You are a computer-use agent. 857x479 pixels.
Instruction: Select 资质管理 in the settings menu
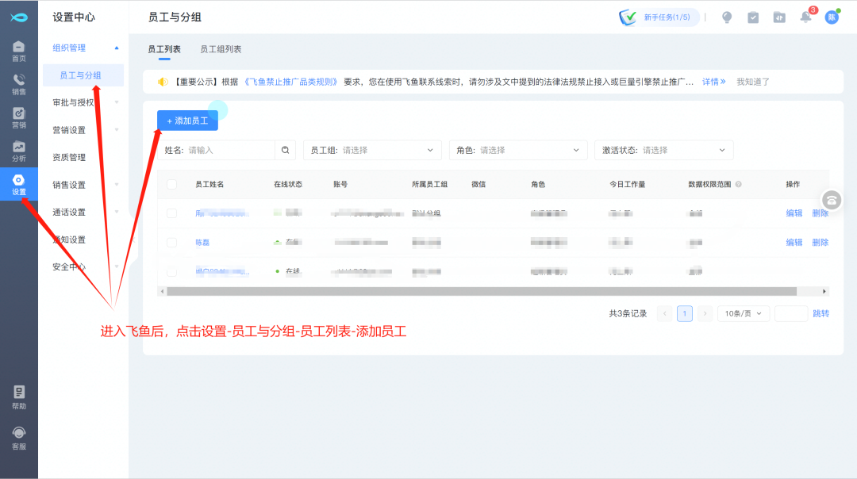(69, 157)
